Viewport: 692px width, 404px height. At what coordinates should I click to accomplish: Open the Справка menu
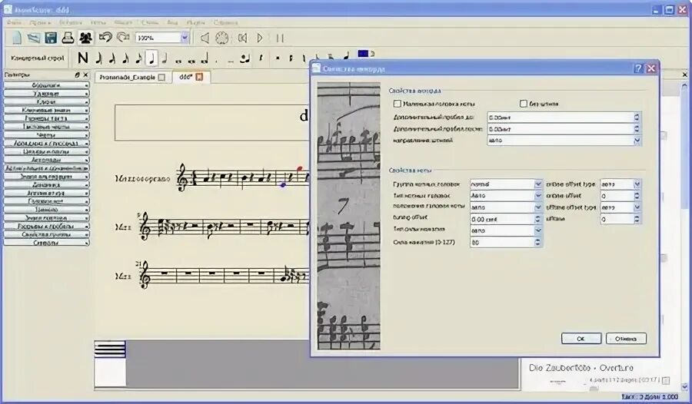pos(225,22)
